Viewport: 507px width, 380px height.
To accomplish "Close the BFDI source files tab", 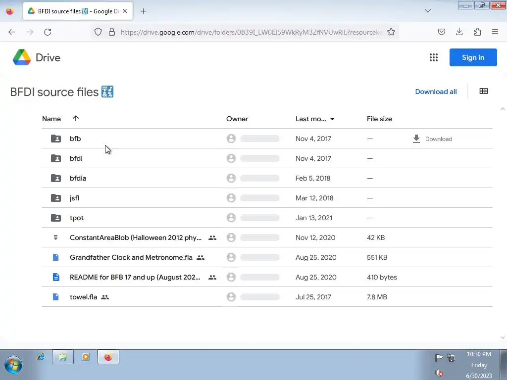I will (125, 11).
